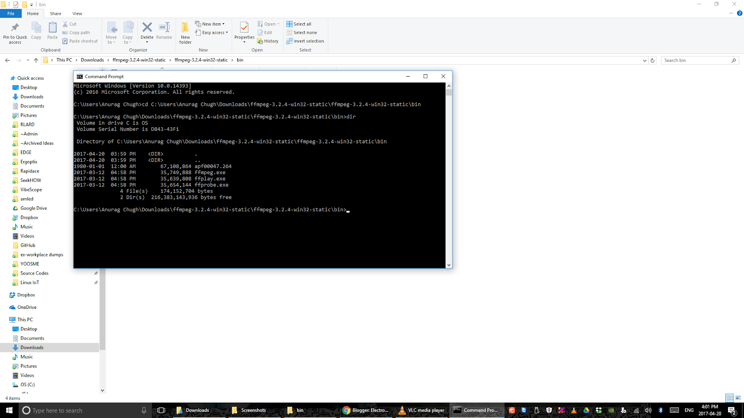Open Explorer help question mark icon
Screen dimensions: 744x418
[x=739, y=13]
